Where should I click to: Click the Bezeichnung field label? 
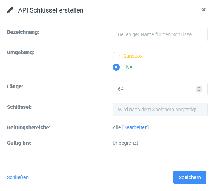click(x=23, y=32)
